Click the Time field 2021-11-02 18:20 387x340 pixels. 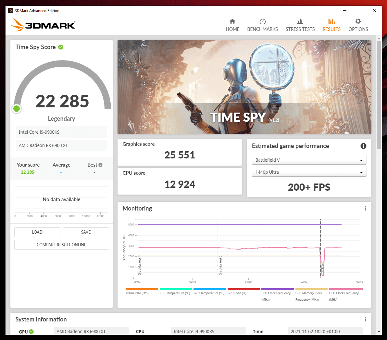tap(325, 331)
